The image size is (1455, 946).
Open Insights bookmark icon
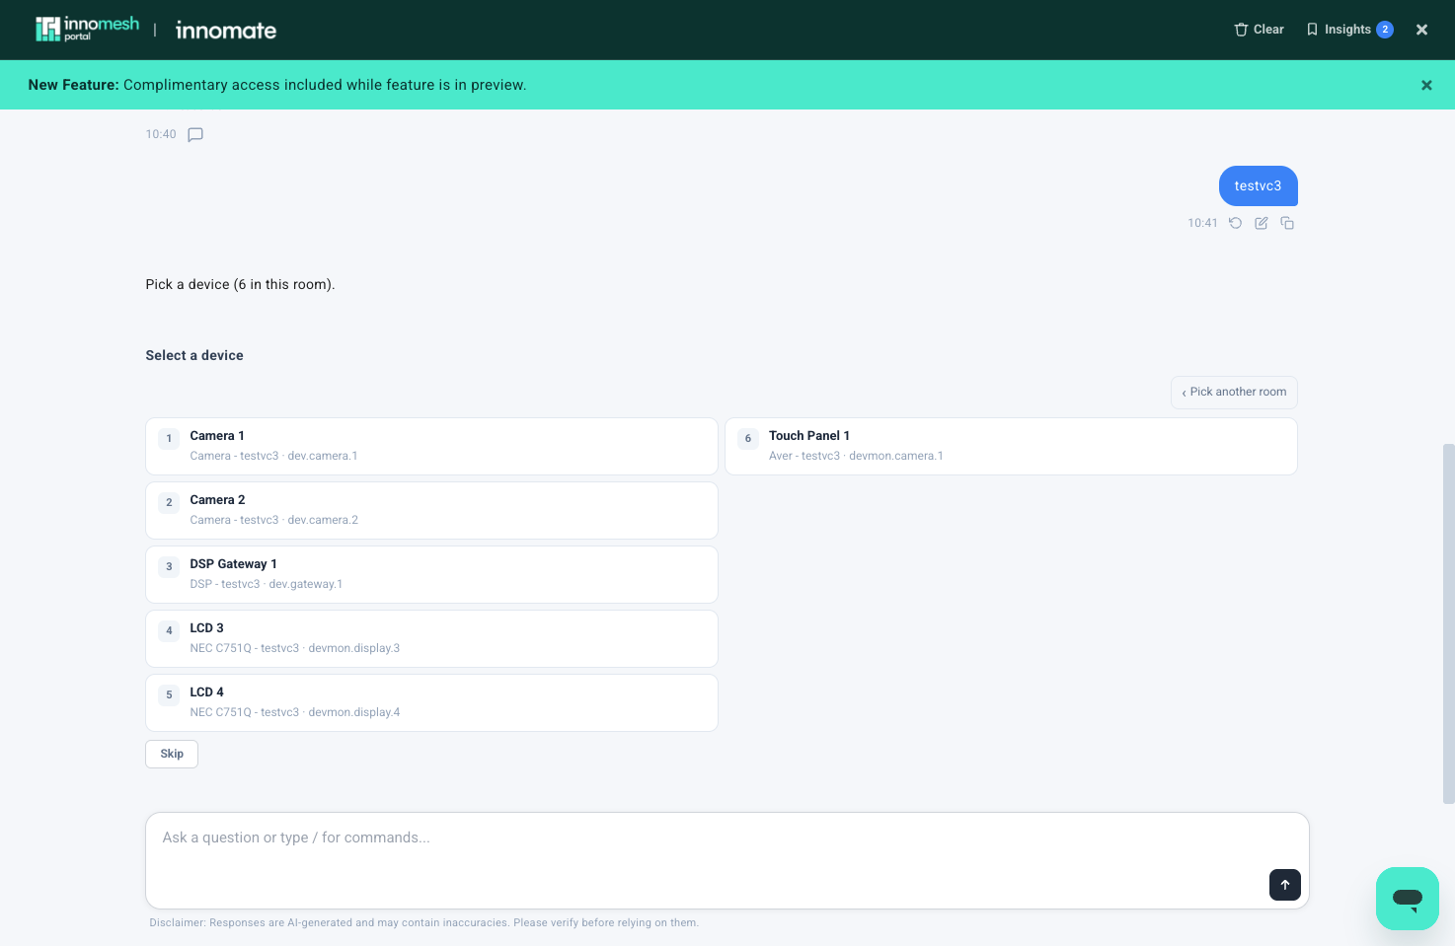[1312, 30]
